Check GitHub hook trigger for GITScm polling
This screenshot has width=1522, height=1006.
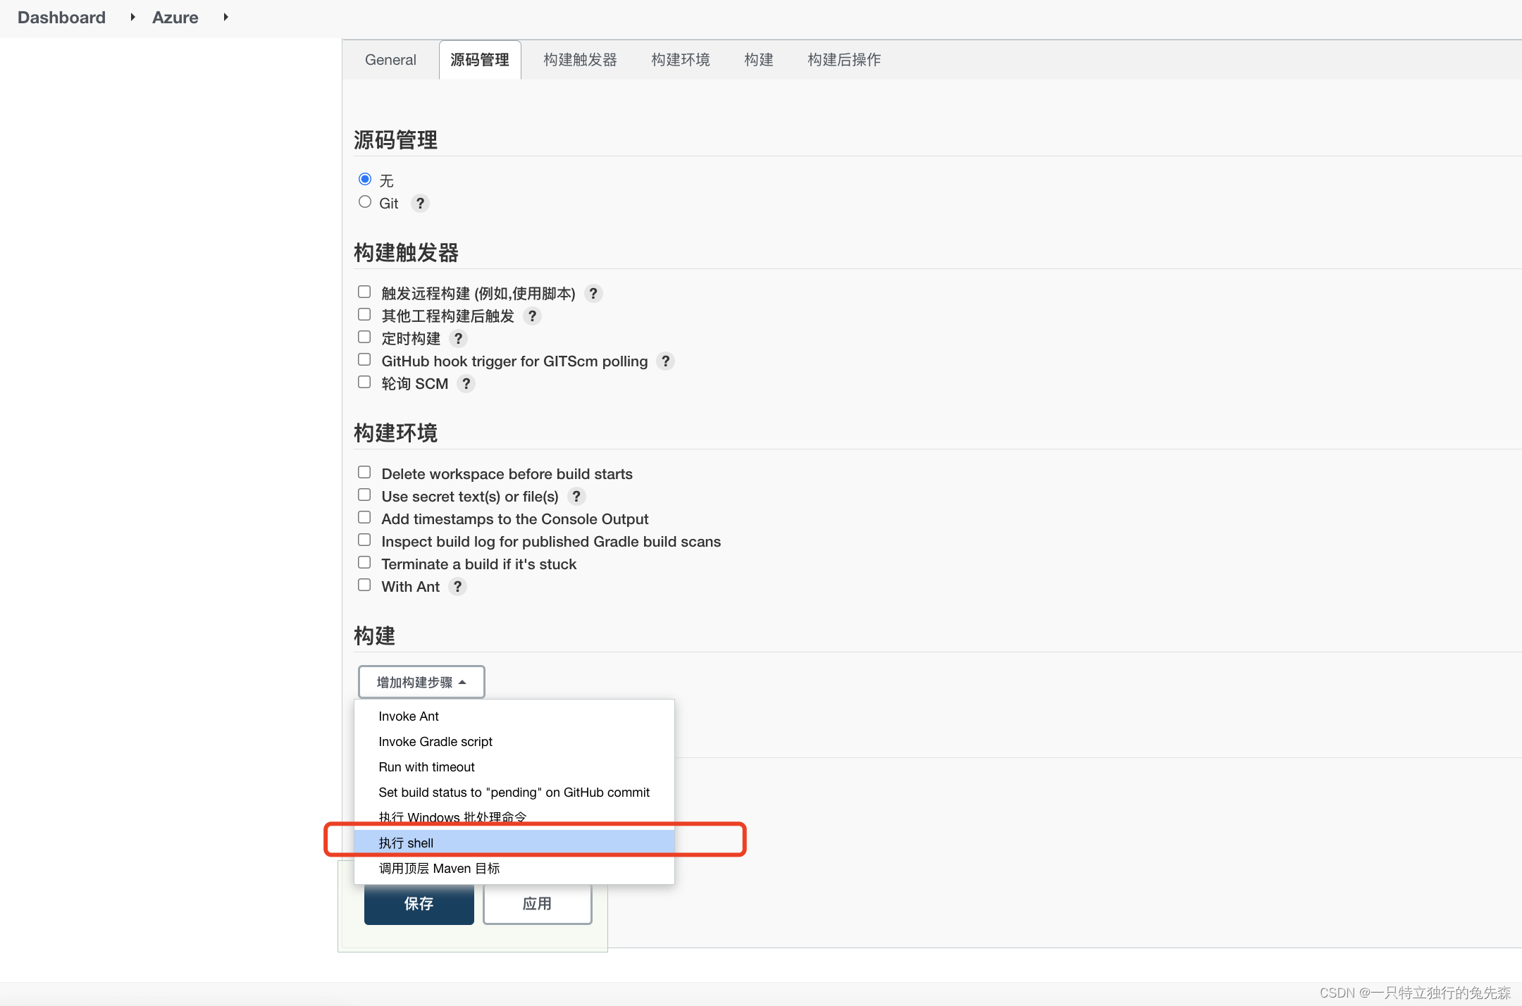pyautogui.click(x=364, y=359)
